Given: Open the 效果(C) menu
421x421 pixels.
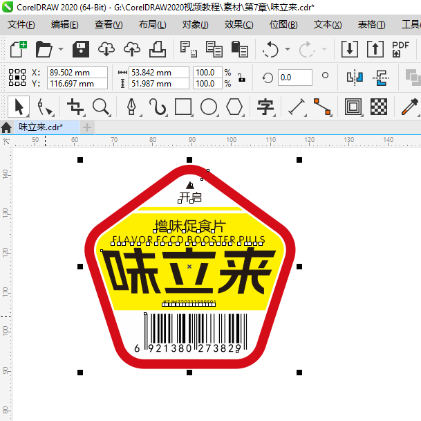Looking at the screenshot, I should [x=238, y=25].
